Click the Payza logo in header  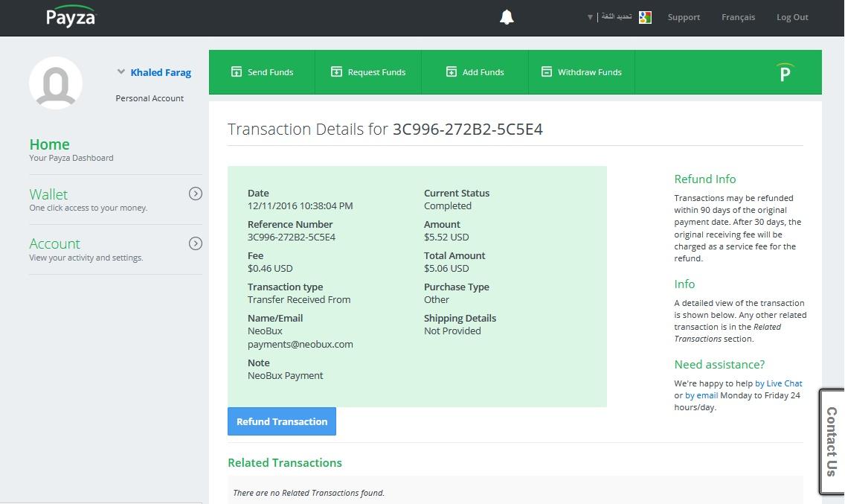click(71, 16)
